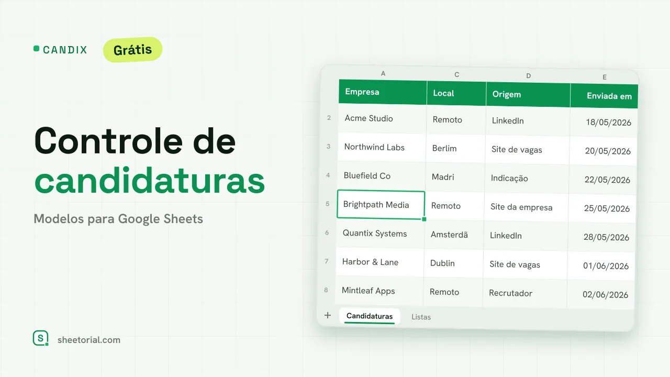Click the 25/05/2026 date cell

point(602,208)
